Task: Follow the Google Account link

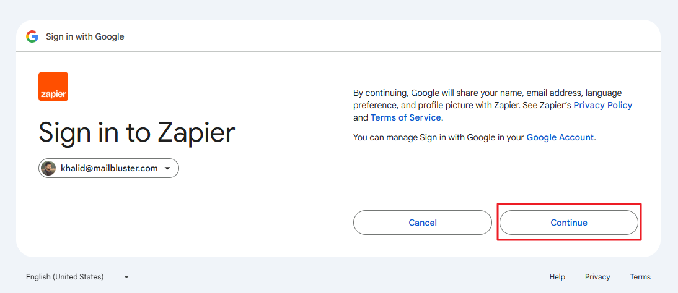Action: (560, 137)
